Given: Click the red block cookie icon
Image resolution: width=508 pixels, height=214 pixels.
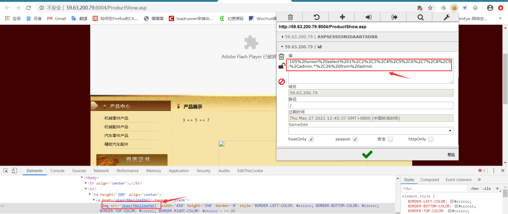Looking at the screenshot, I should pyautogui.click(x=281, y=81).
